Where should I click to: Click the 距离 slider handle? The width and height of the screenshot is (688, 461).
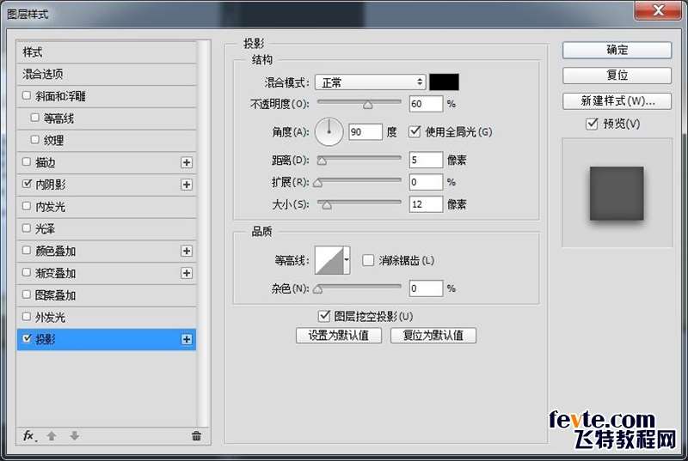point(322,161)
